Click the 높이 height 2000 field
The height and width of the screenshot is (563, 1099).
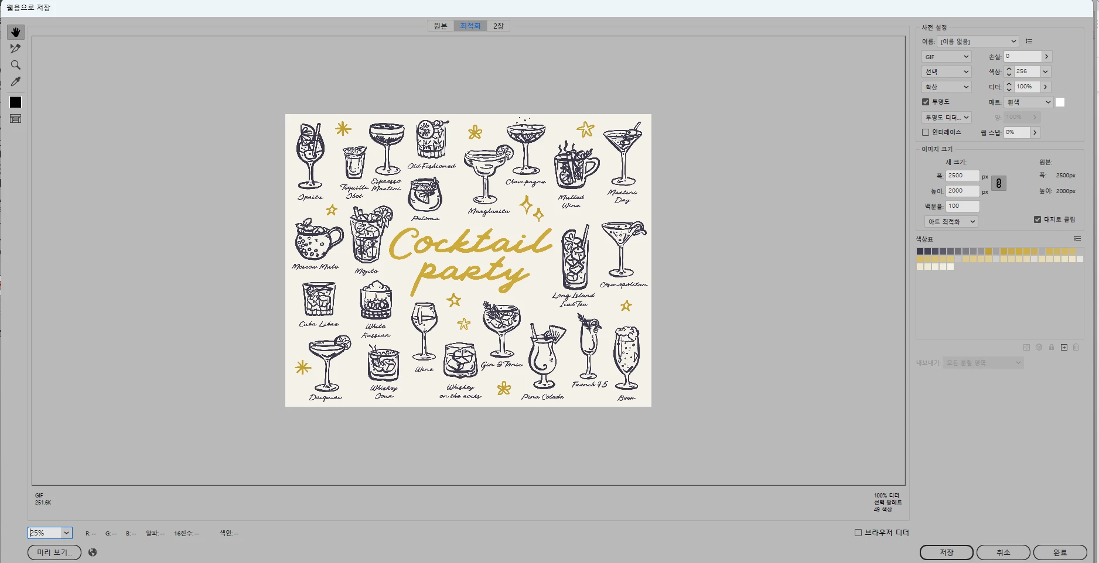tap(963, 191)
